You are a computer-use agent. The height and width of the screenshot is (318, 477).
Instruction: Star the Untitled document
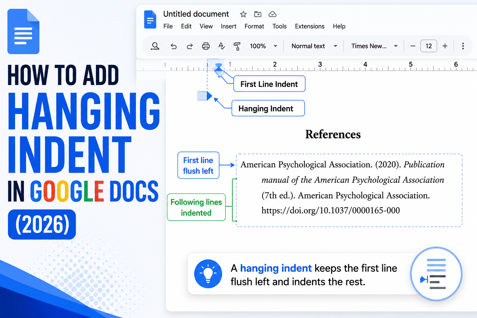point(243,14)
